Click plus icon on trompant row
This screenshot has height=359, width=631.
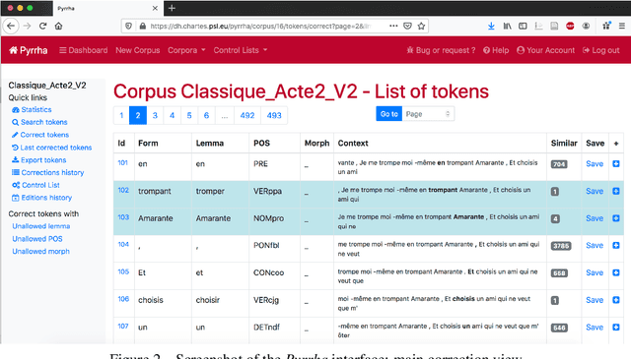coord(616,191)
